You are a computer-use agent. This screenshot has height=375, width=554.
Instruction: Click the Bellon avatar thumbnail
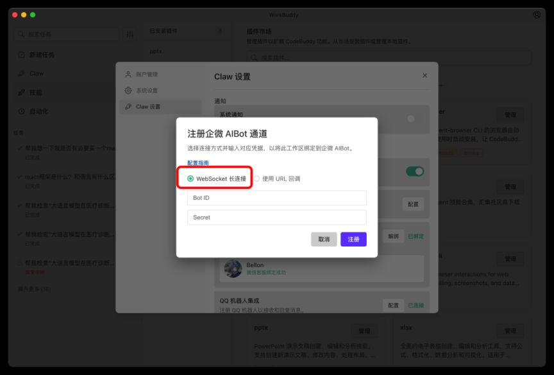click(x=233, y=268)
